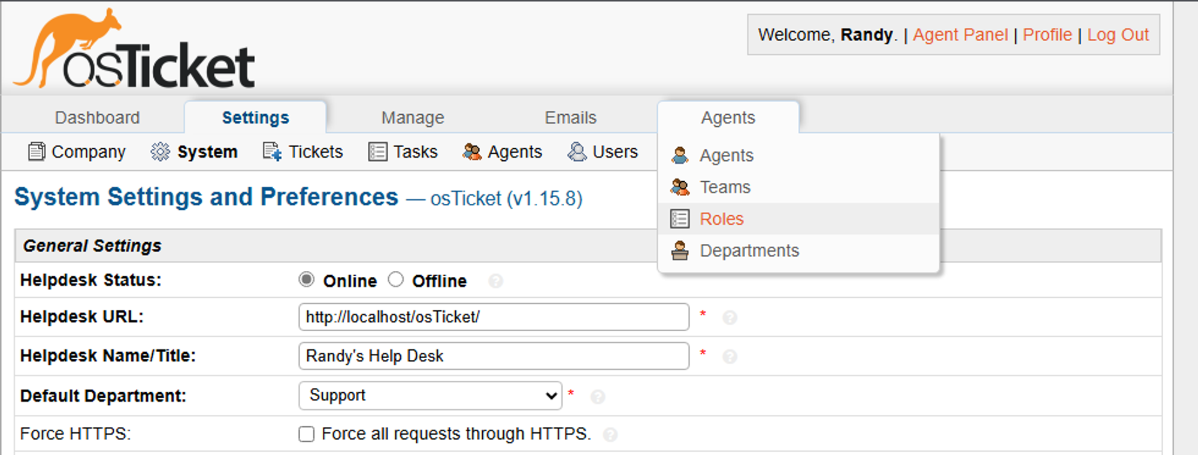The width and height of the screenshot is (1198, 455).
Task: Open help tip beside Helpdesk Status
Action: pos(495,281)
